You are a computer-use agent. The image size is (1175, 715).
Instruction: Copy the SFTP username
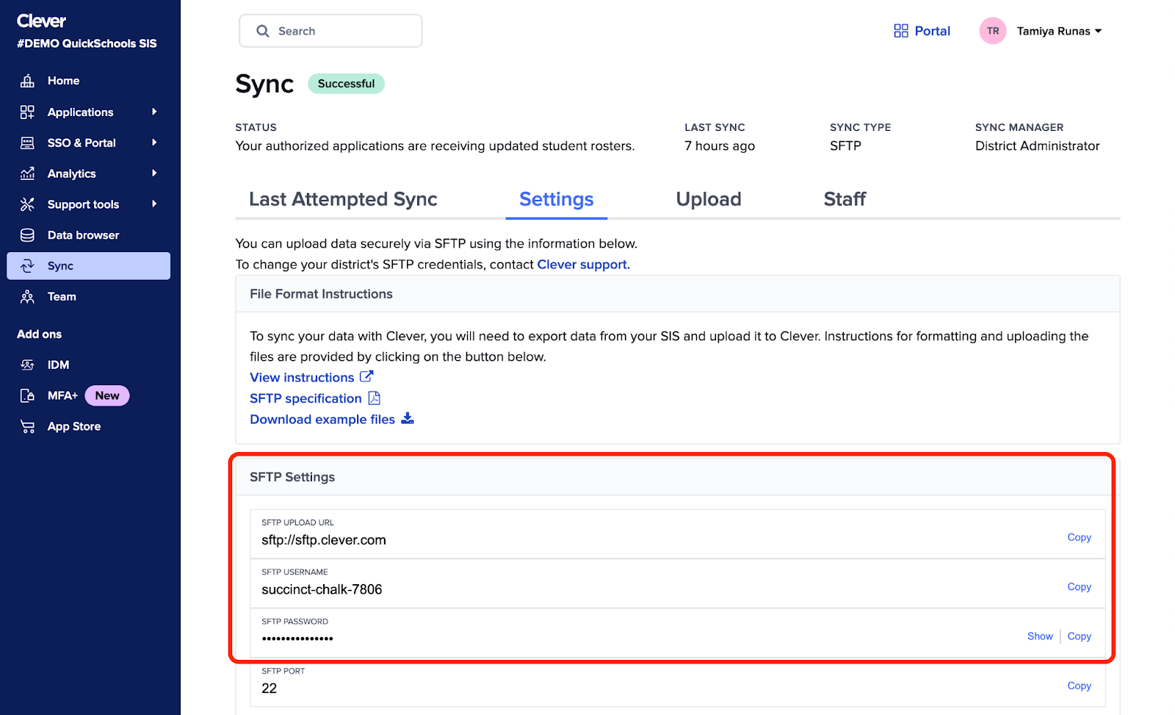tap(1079, 586)
